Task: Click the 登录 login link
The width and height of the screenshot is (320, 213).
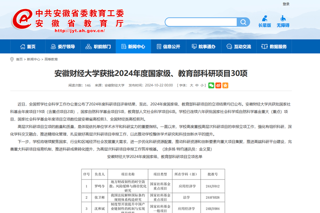Action: click(286, 4)
